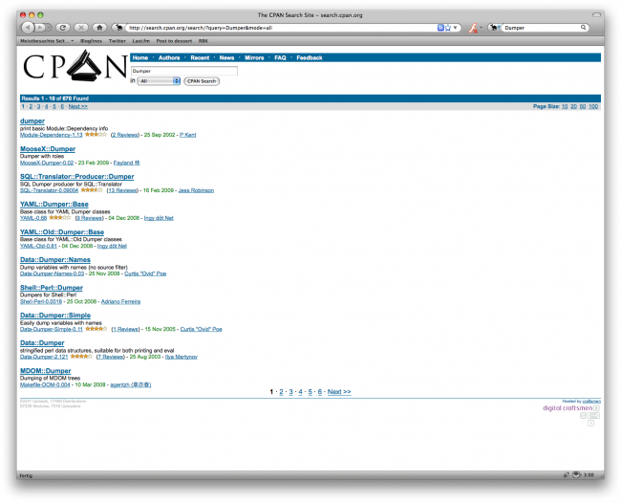The height and width of the screenshot is (502, 621).
Task: Open author Ilya Martynov's page
Action: click(182, 357)
